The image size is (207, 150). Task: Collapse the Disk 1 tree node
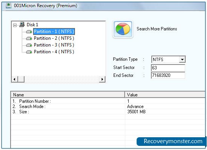15,25
